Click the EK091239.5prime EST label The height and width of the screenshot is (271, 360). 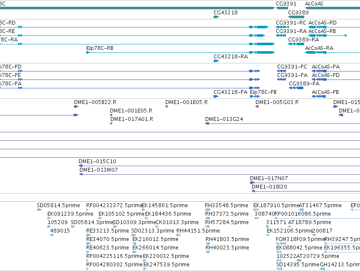click(70, 214)
